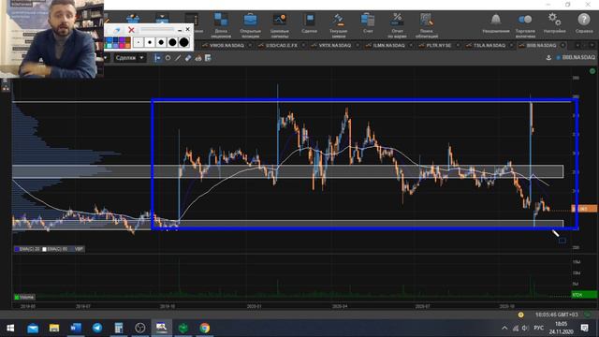Open the Поиск облигаций bond search
Screen dimensions: 599x337
point(427,25)
